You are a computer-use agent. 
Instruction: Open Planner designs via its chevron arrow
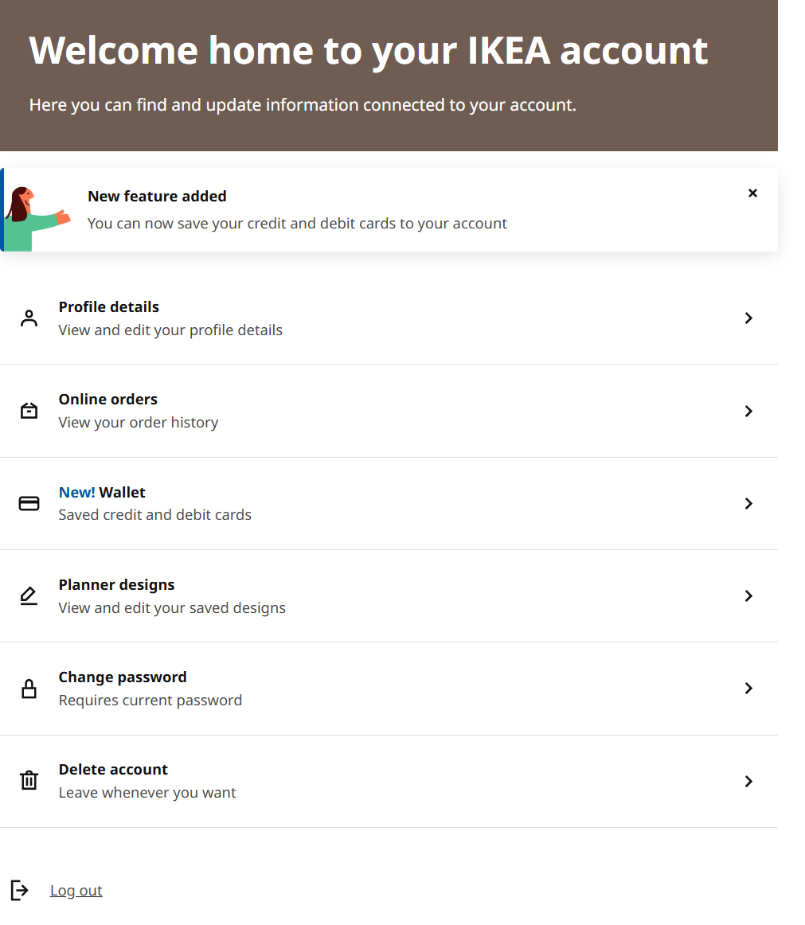748,595
